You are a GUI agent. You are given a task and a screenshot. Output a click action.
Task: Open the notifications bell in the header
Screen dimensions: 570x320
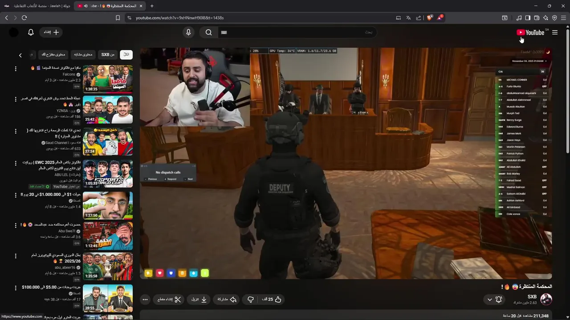tap(31, 32)
